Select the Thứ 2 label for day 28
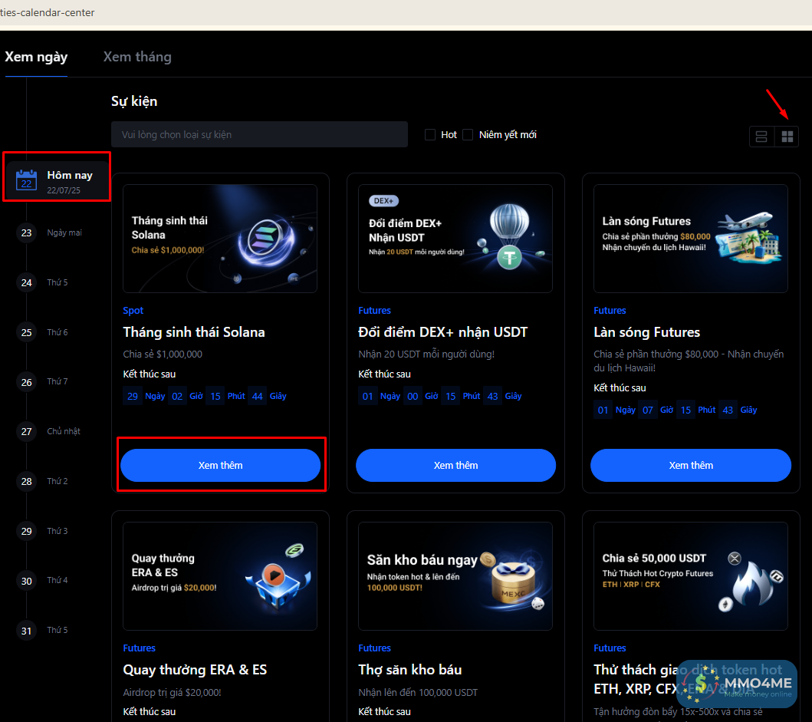Image resolution: width=812 pixels, height=722 pixels. [x=58, y=481]
